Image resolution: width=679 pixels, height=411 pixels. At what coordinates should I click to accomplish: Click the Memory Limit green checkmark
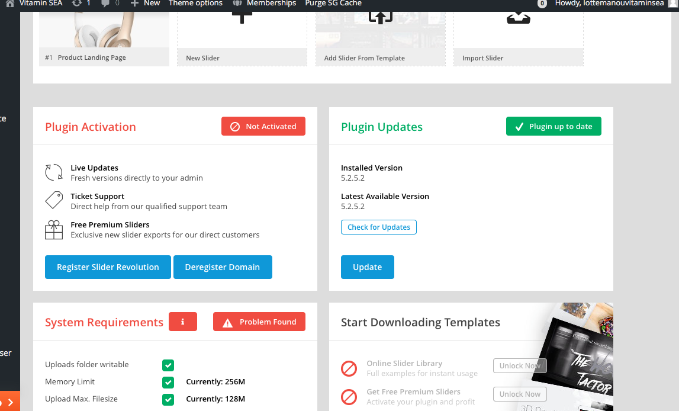(168, 383)
